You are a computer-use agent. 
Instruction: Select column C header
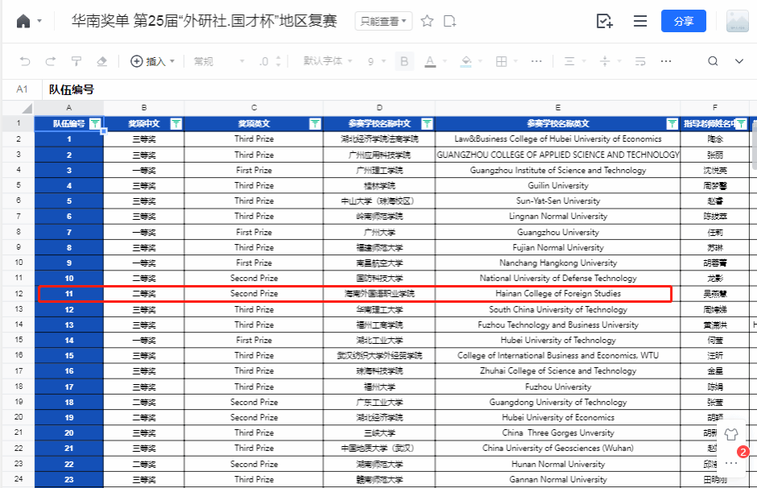pyautogui.click(x=254, y=108)
